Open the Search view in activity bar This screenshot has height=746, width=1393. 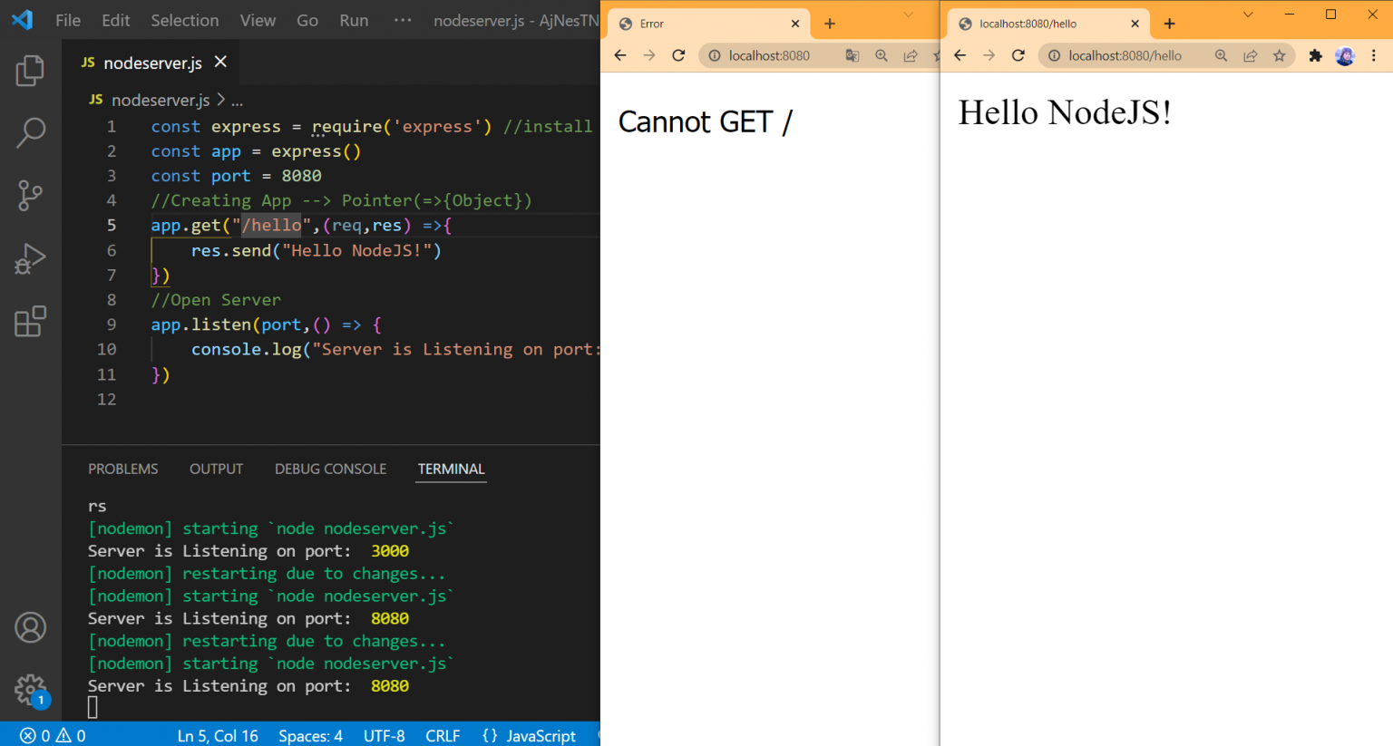click(30, 132)
